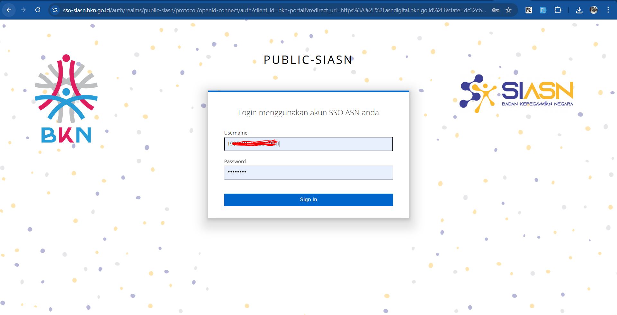Image resolution: width=617 pixels, height=315 pixels.
Task: Open Chrome three-dot menu
Action: pos(608,10)
